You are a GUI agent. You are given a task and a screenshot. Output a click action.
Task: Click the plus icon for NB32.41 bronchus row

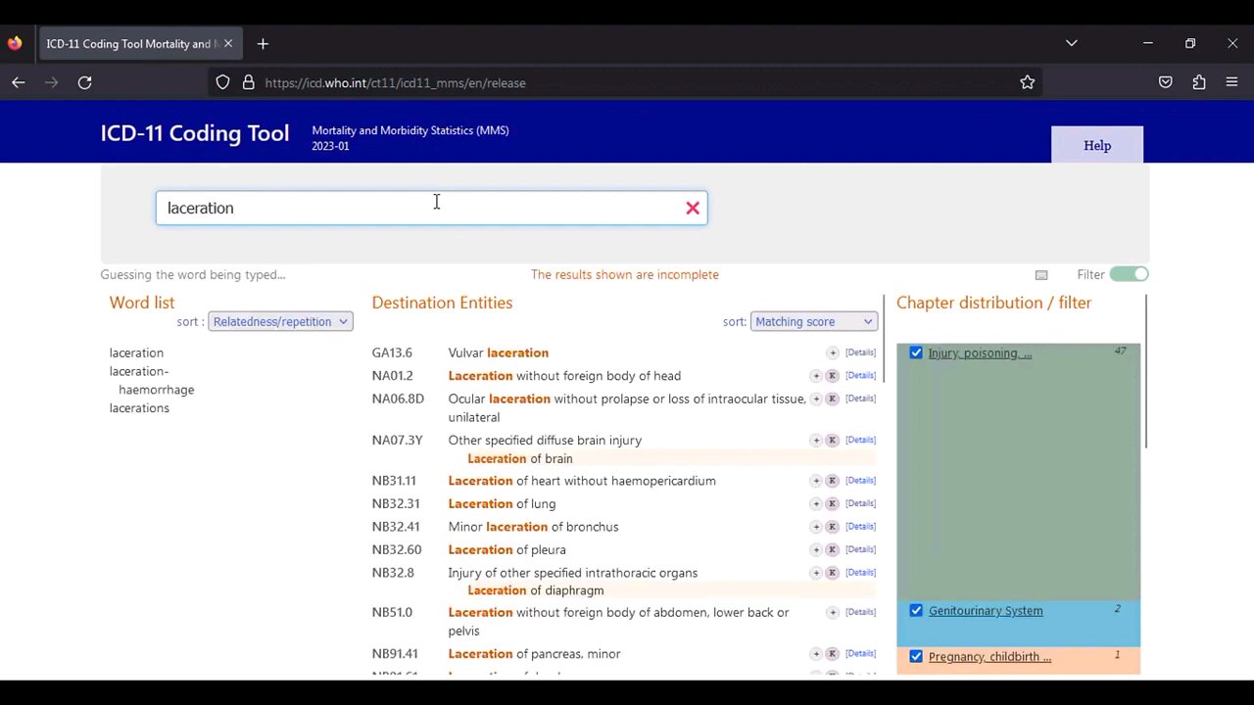pos(816,527)
